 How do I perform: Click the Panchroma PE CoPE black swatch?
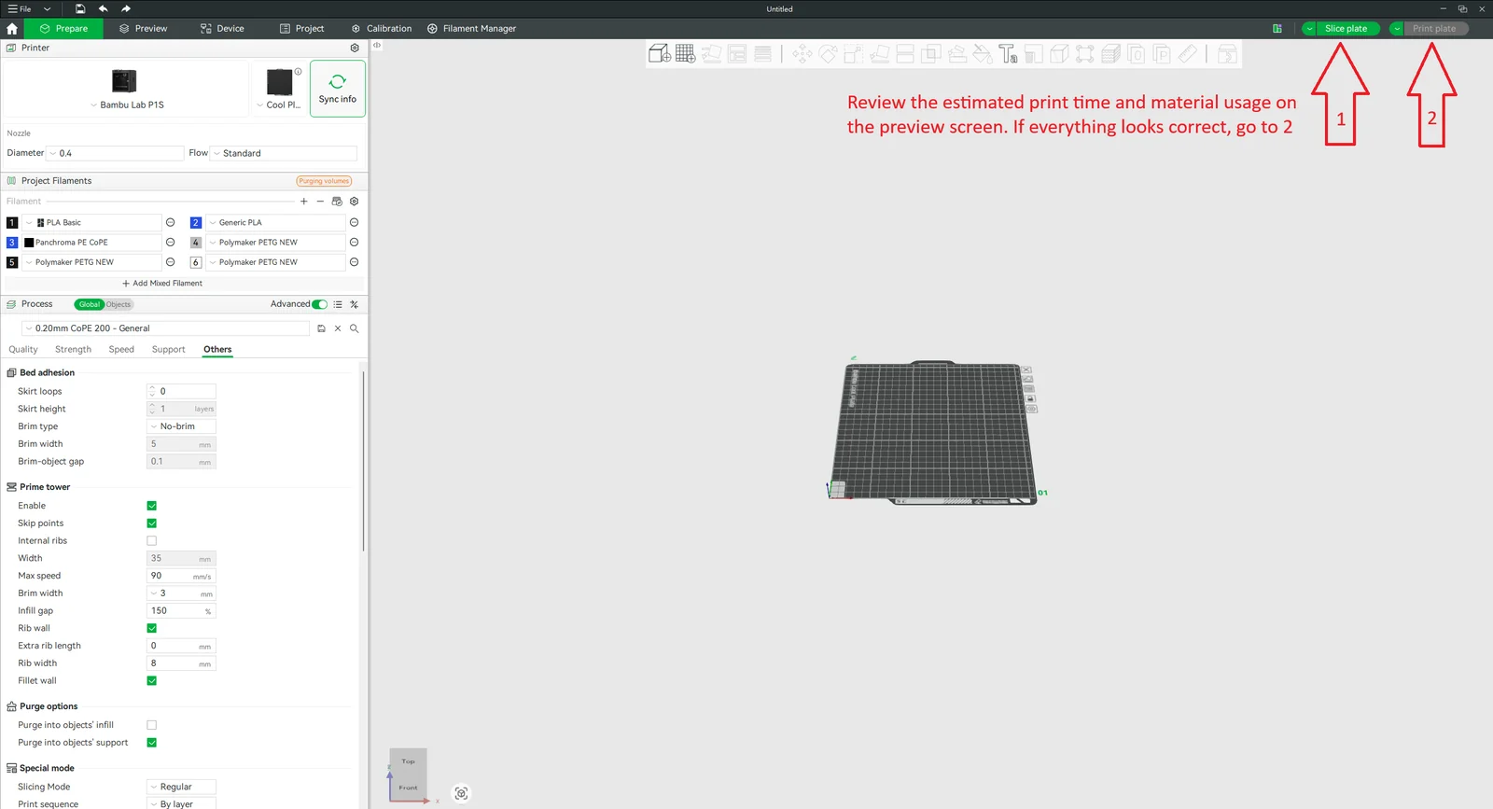click(29, 243)
